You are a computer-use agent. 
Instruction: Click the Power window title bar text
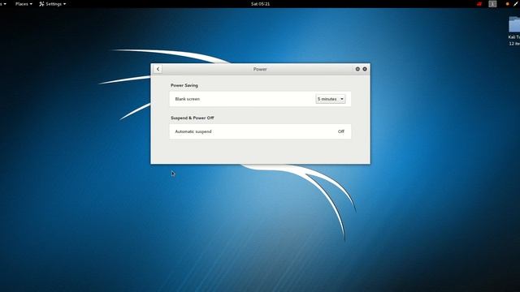pos(260,69)
